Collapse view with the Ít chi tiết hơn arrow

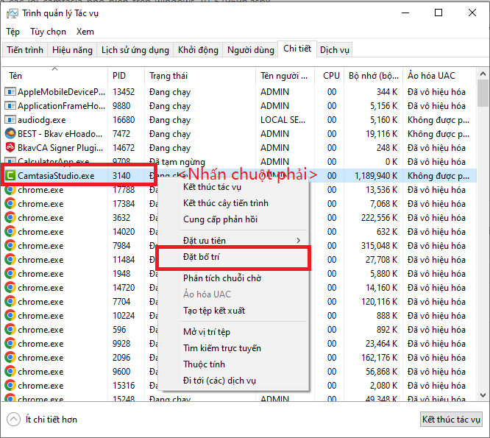[x=13, y=420]
